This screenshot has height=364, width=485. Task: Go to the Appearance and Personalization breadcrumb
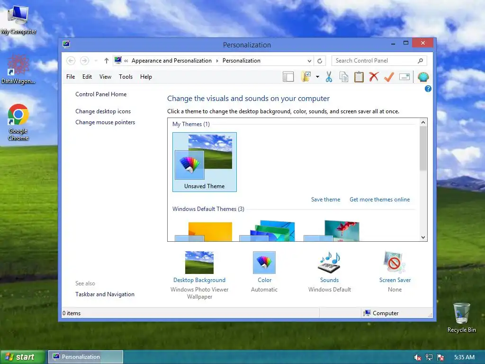click(x=171, y=61)
